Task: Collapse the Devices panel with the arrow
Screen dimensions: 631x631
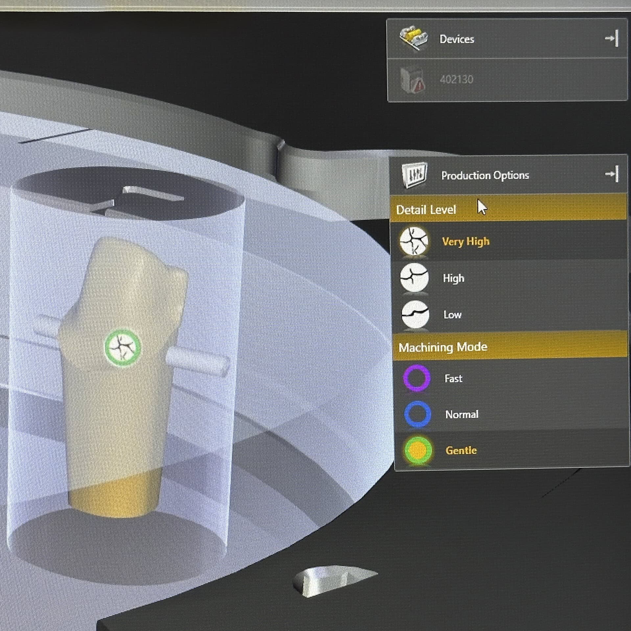Action: pos(612,38)
